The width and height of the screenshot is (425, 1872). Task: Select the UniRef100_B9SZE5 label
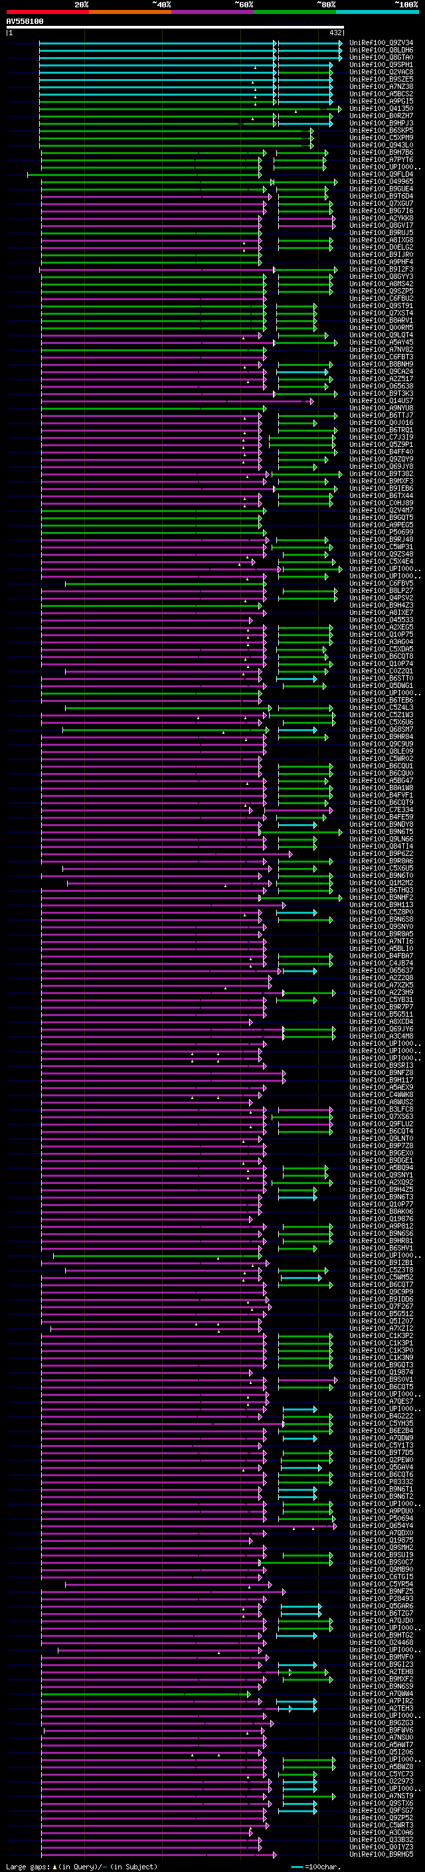click(381, 79)
